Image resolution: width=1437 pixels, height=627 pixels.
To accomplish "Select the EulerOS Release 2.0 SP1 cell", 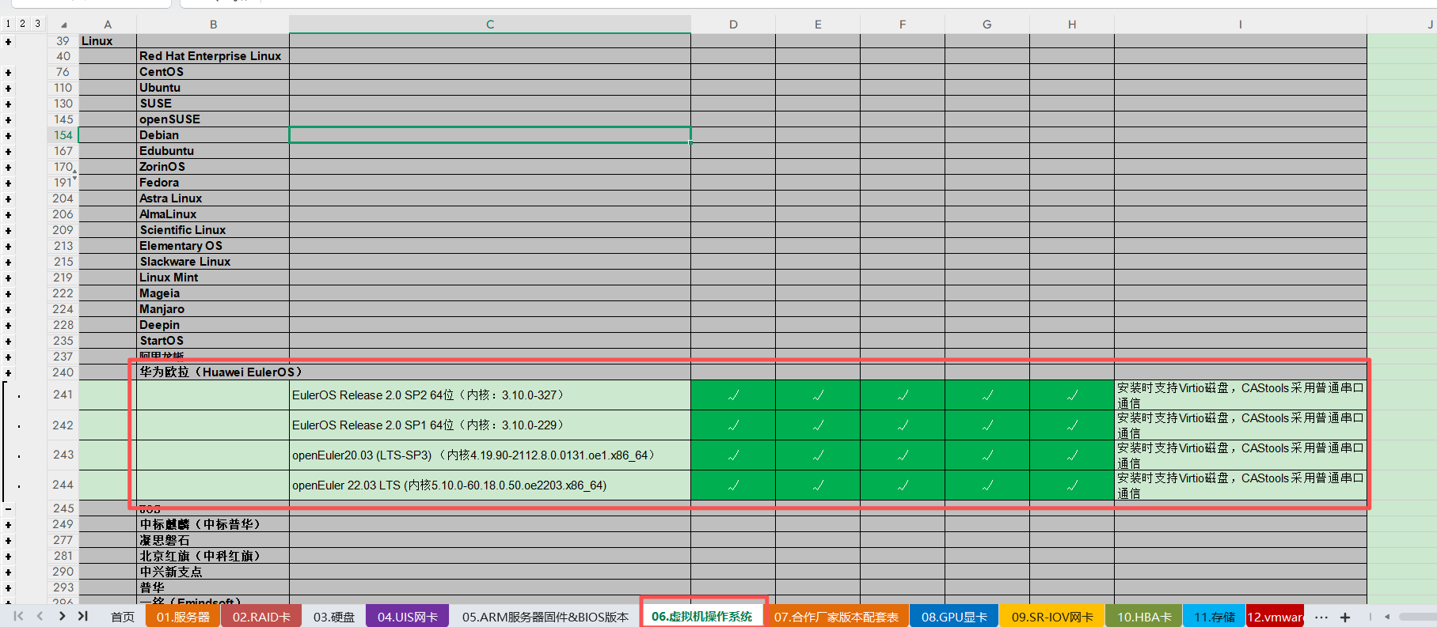I will (490, 425).
